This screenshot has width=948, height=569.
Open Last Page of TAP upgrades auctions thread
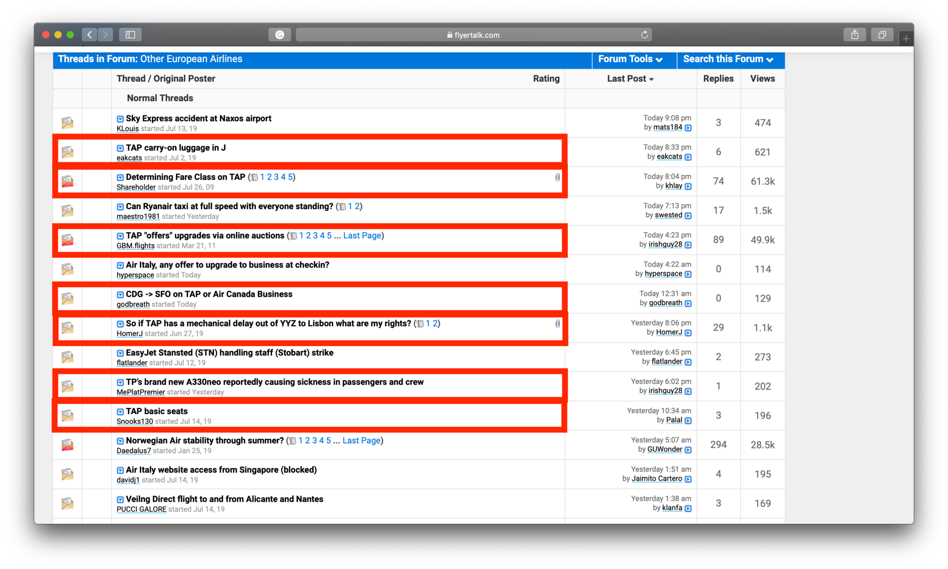[x=362, y=236]
